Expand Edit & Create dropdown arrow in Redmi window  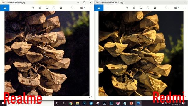click(x=179, y=8)
